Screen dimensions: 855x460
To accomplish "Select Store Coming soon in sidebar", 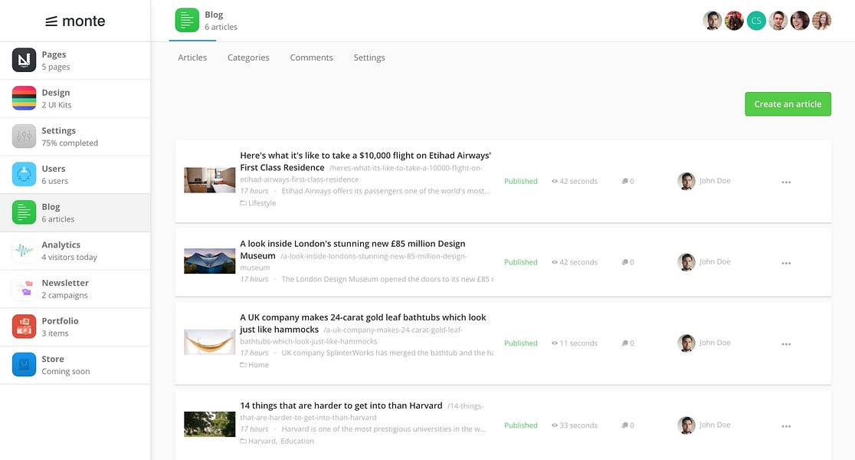I will [x=75, y=365].
